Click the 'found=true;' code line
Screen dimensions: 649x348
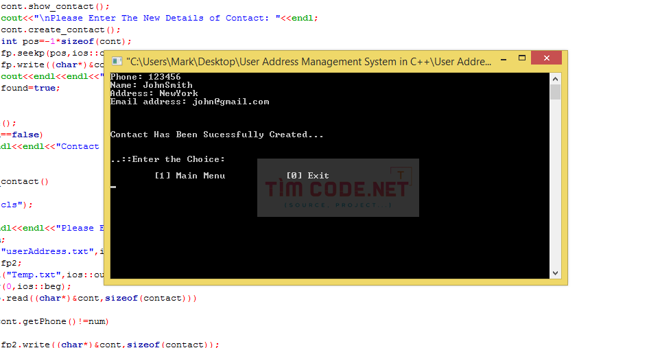[30, 88]
